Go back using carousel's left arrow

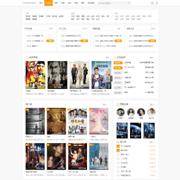pyautogui.click(x=25, y=78)
